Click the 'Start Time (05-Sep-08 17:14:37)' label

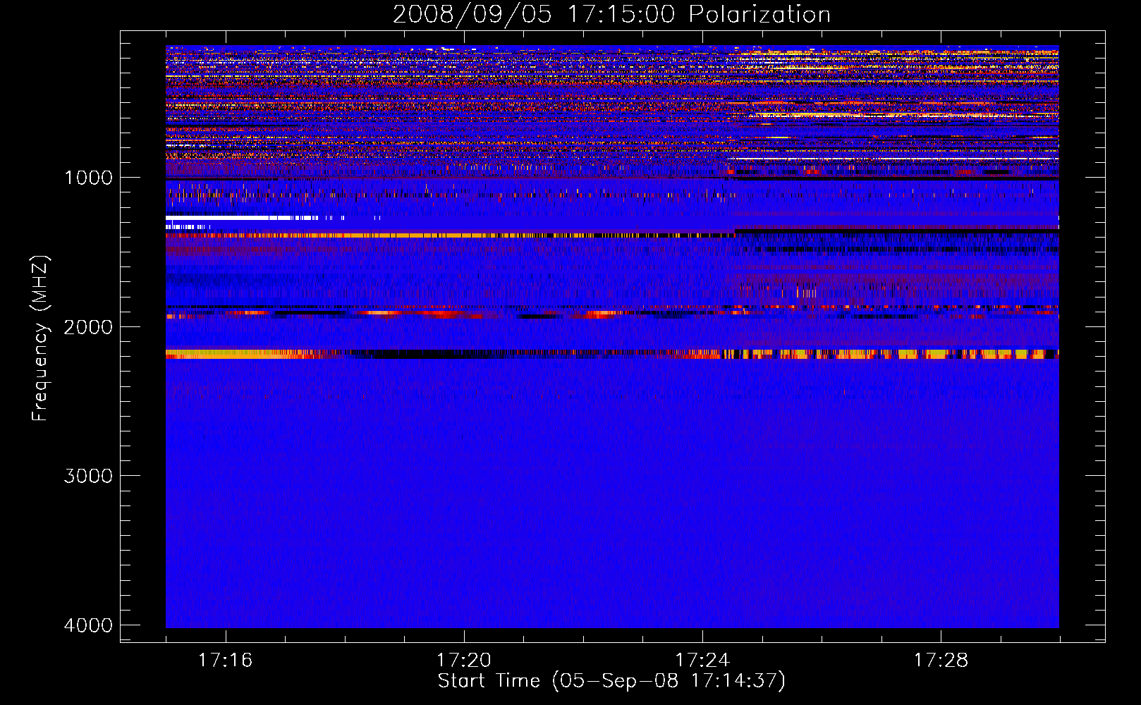(x=611, y=681)
